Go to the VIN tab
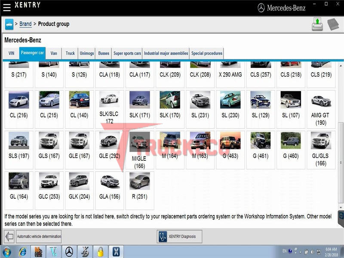The image size is (344, 258). (x=11, y=53)
